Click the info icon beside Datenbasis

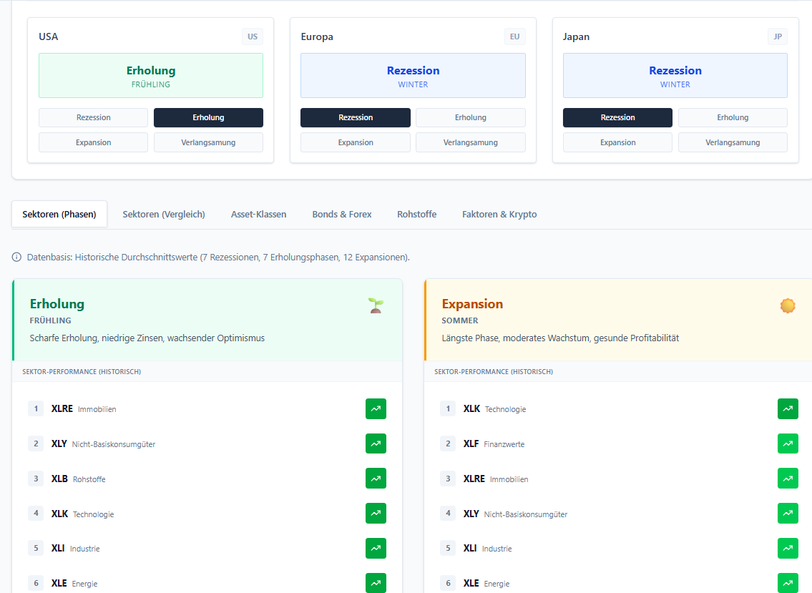(16, 257)
